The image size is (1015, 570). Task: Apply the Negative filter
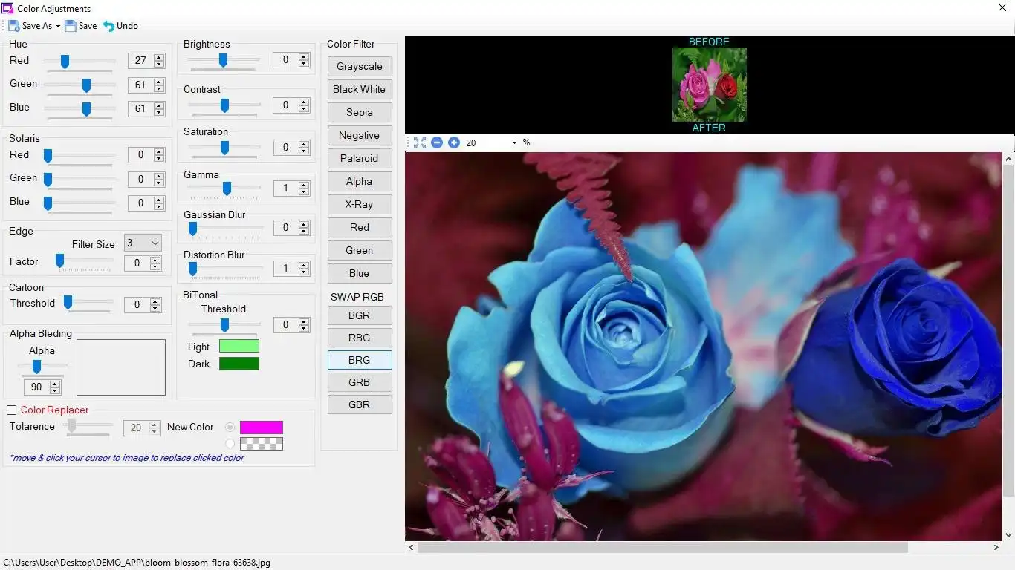coord(360,135)
